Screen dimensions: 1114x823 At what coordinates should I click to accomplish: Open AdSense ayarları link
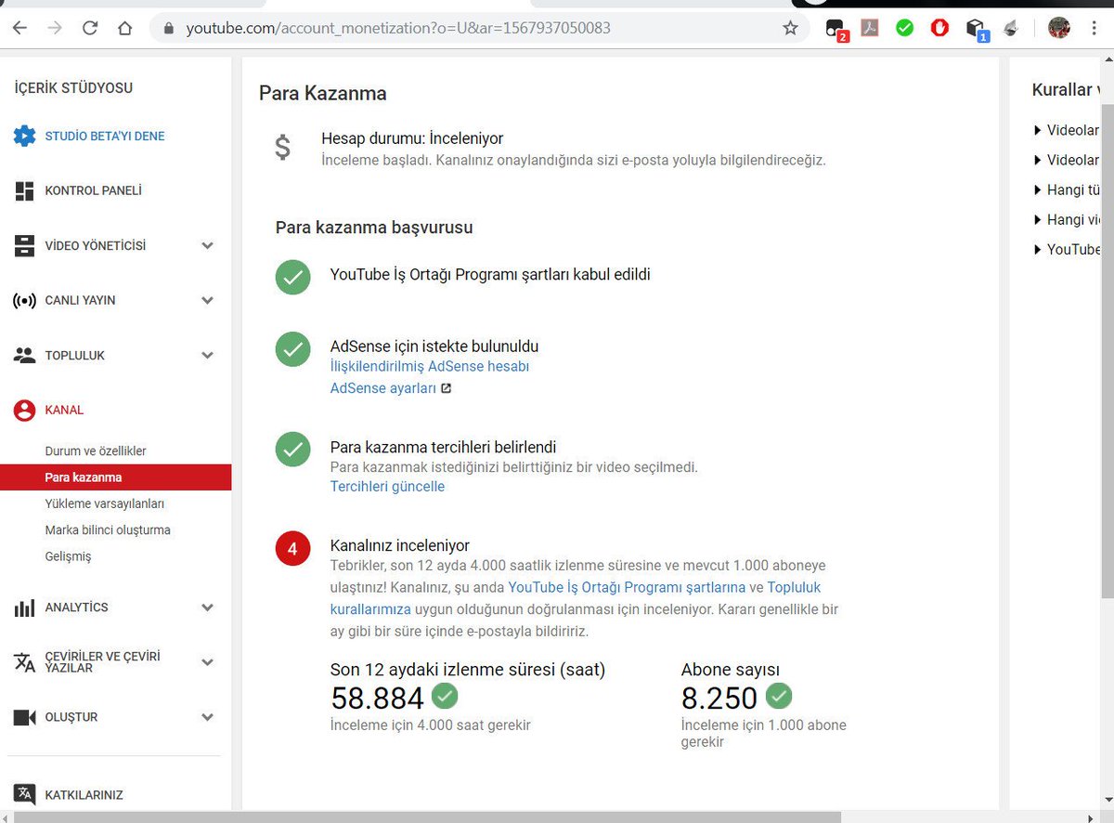[x=383, y=388]
